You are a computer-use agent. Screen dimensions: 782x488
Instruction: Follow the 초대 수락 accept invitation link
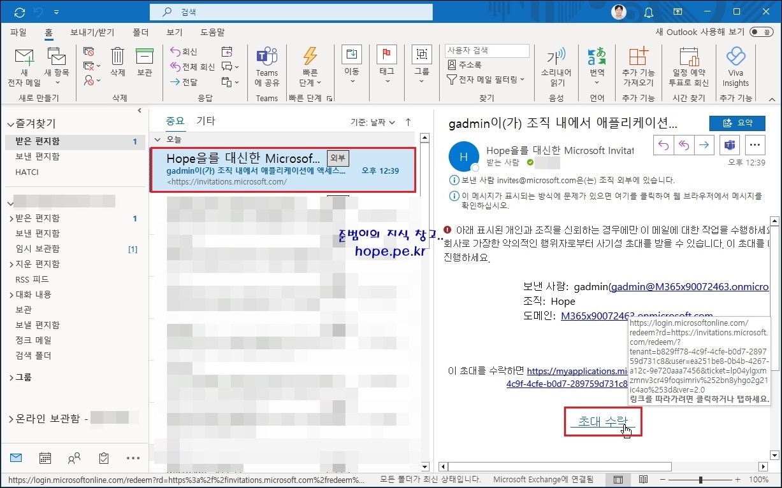point(602,421)
